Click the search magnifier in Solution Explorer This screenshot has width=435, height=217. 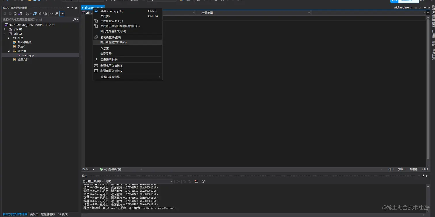pyautogui.click(x=74, y=20)
